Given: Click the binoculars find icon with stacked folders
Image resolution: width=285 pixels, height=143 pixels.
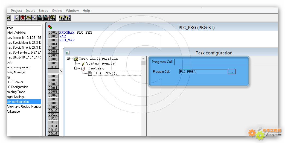Looking at the screenshot, I should 53,18.
